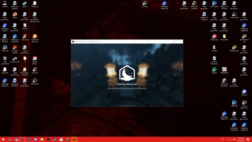The image size is (252, 142).
Task: Open the ENG language switcher
Action: click(x=234, y=139)
